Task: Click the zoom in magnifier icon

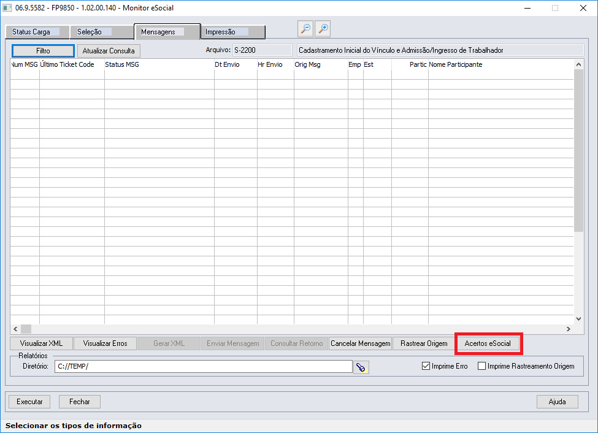Action: (x=323, y=29)
